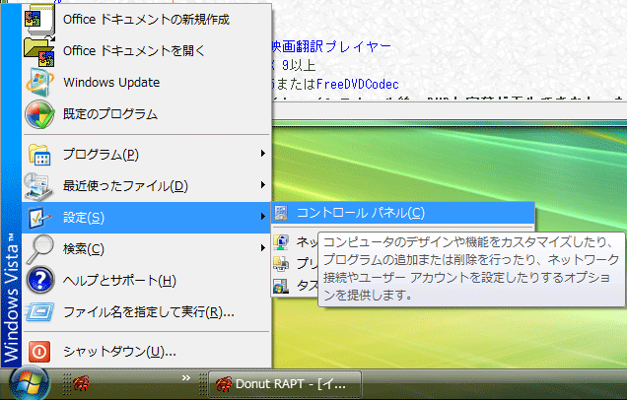Click the printers icon in submenu
Viewport: 627px width, 400px height.
[x=281, y=264]
